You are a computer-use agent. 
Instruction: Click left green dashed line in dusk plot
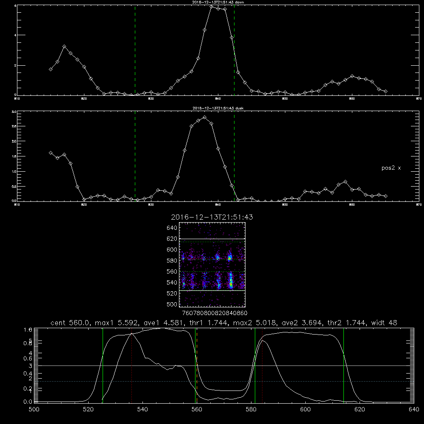coord(135,156)
